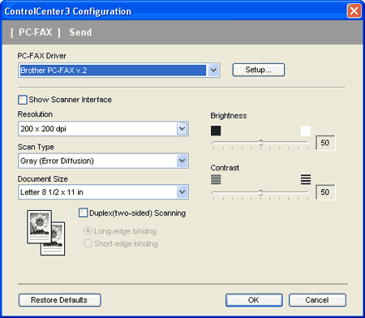
Task: Open the PC-FAX Driver dropdown arrow
Action: click(x=213, y=71)
